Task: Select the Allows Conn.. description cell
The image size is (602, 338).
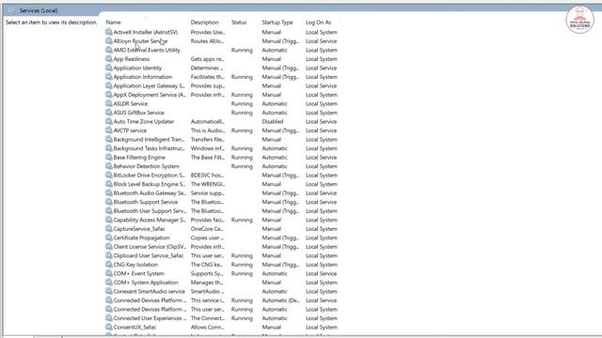Action: [207, 328]
